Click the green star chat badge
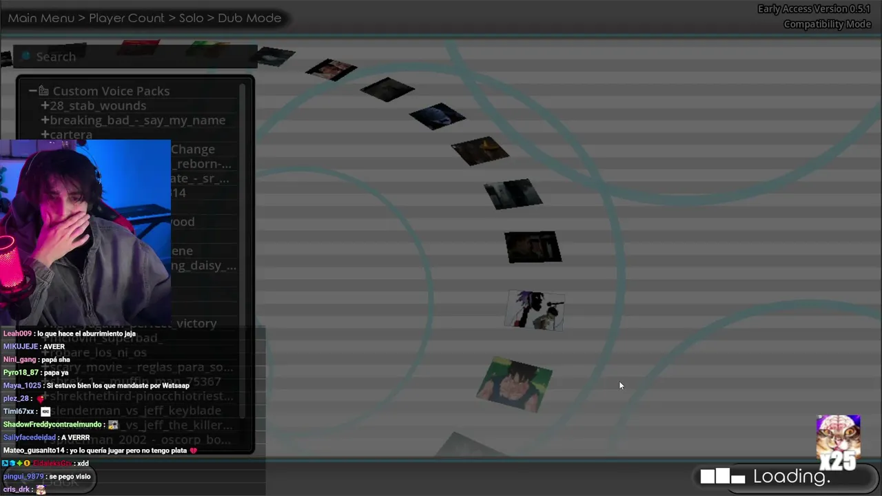 coord(19,464)
